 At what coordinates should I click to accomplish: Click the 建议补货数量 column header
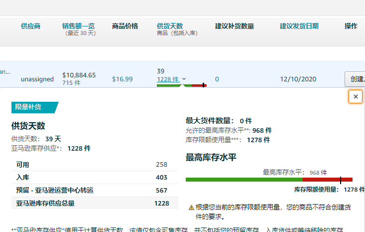235,26
